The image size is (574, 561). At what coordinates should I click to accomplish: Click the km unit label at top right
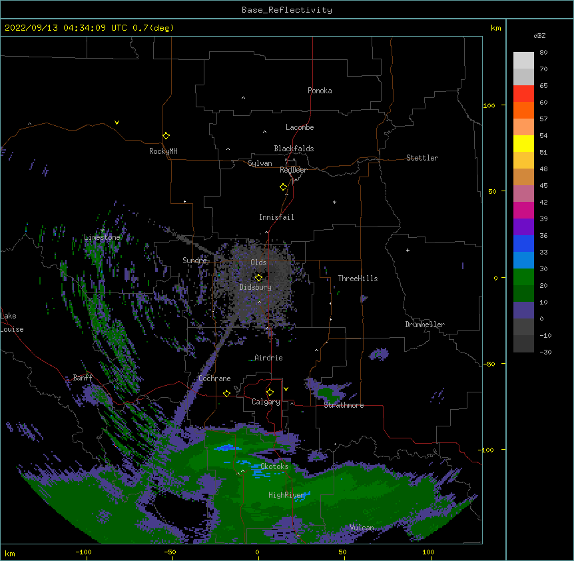point(495,28)
